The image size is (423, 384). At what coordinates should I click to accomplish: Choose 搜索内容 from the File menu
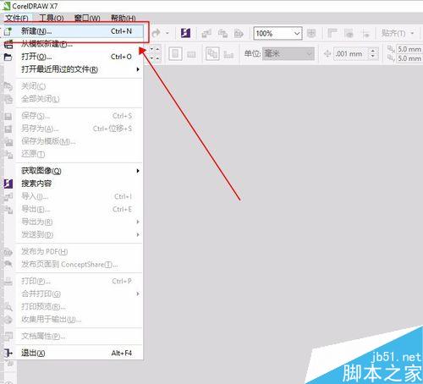(x=74, y=184)
